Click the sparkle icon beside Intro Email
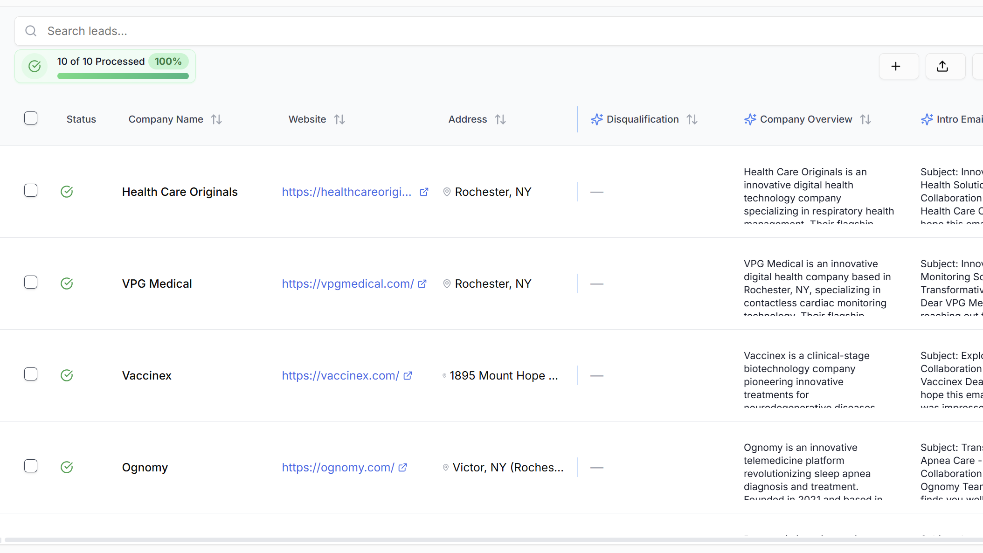Viewport: 983px width, 553px height. point(927,119)
